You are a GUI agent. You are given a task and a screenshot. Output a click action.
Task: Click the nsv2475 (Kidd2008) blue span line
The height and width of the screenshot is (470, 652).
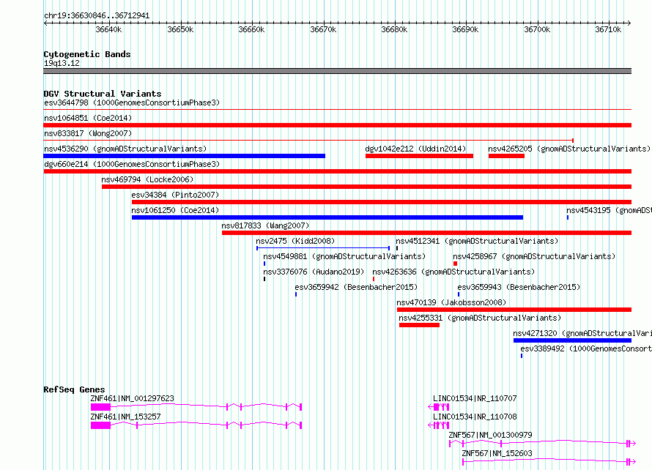point(323,248)
